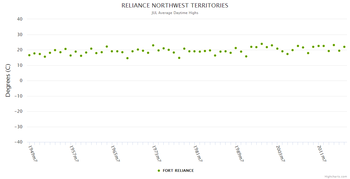This screenshot has width=350, height=179.
Task: Open the Highcharts.com credit link
Action: point(336,177)
